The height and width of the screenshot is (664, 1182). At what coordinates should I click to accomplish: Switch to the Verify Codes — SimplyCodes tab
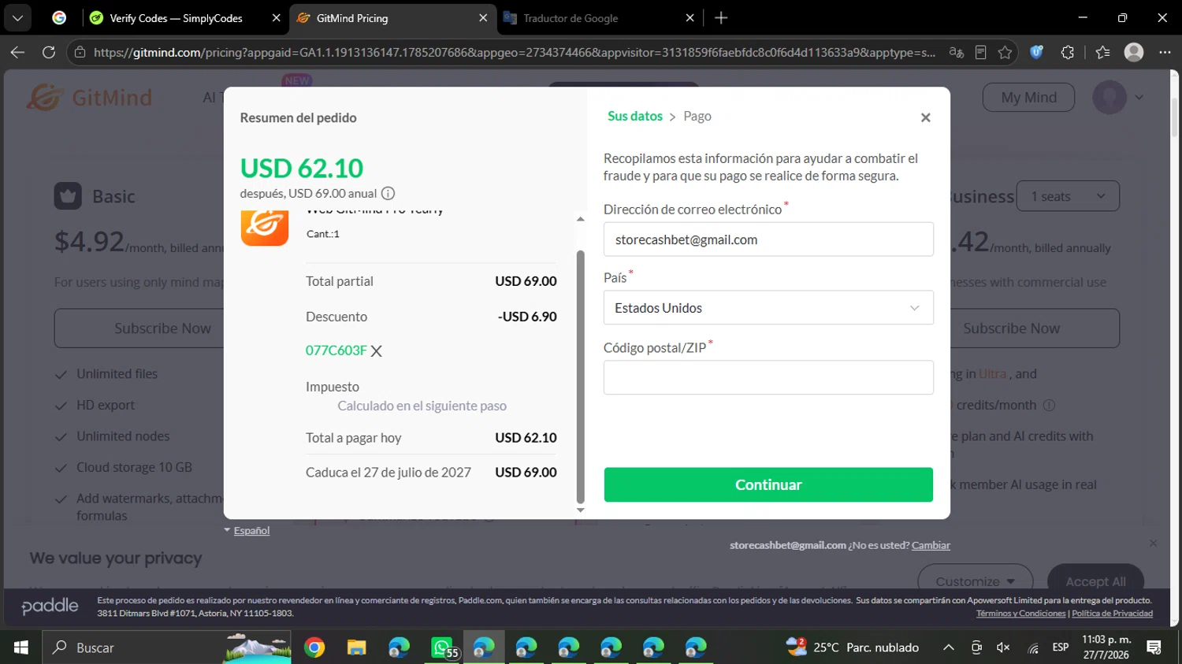[x=176, y=17]
